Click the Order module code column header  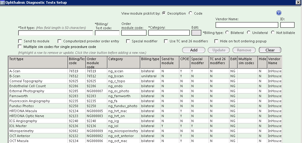click(x=96, y=62)
